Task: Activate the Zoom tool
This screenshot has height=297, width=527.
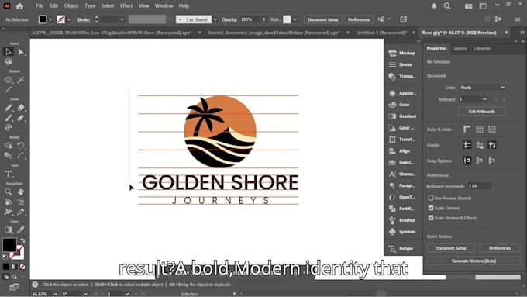Action: pyautogui.click(x=9, y=192)
